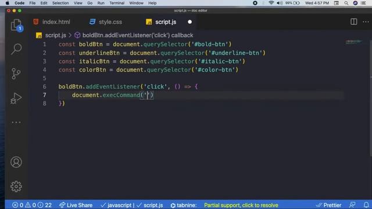
Task: Open the Manage gear icon
Action: tap(16, 187)
